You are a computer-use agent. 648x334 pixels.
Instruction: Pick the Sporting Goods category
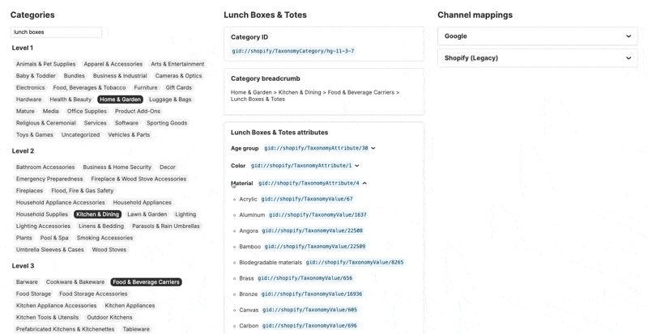point(167,123)
